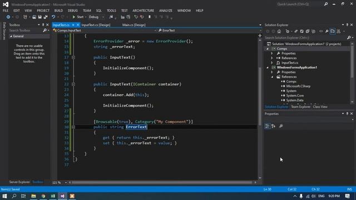This screenshot has width=356, height=200.
Task: Select the Microsoft.CSharp reference
Action: point(298,86)
